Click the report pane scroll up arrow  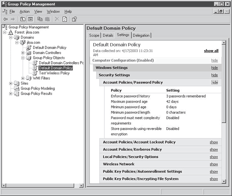[x=224, y=43]
